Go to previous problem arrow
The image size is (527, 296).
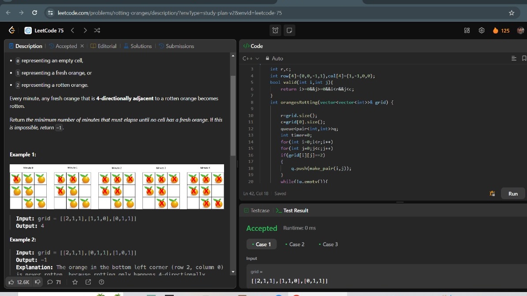pos(73,30)
